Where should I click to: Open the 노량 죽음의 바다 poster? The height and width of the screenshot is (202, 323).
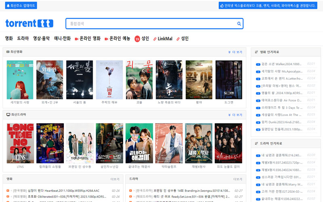(169, 80)
